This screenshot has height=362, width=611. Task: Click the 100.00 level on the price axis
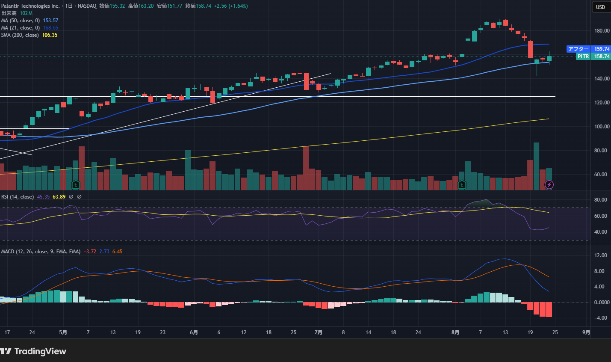coord(602,127)
